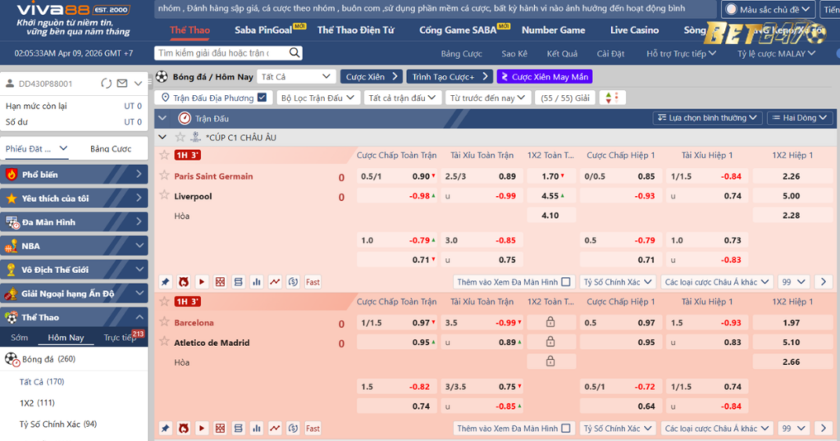
Task: Open the envelope messages icon
Action: click(122, 84)
